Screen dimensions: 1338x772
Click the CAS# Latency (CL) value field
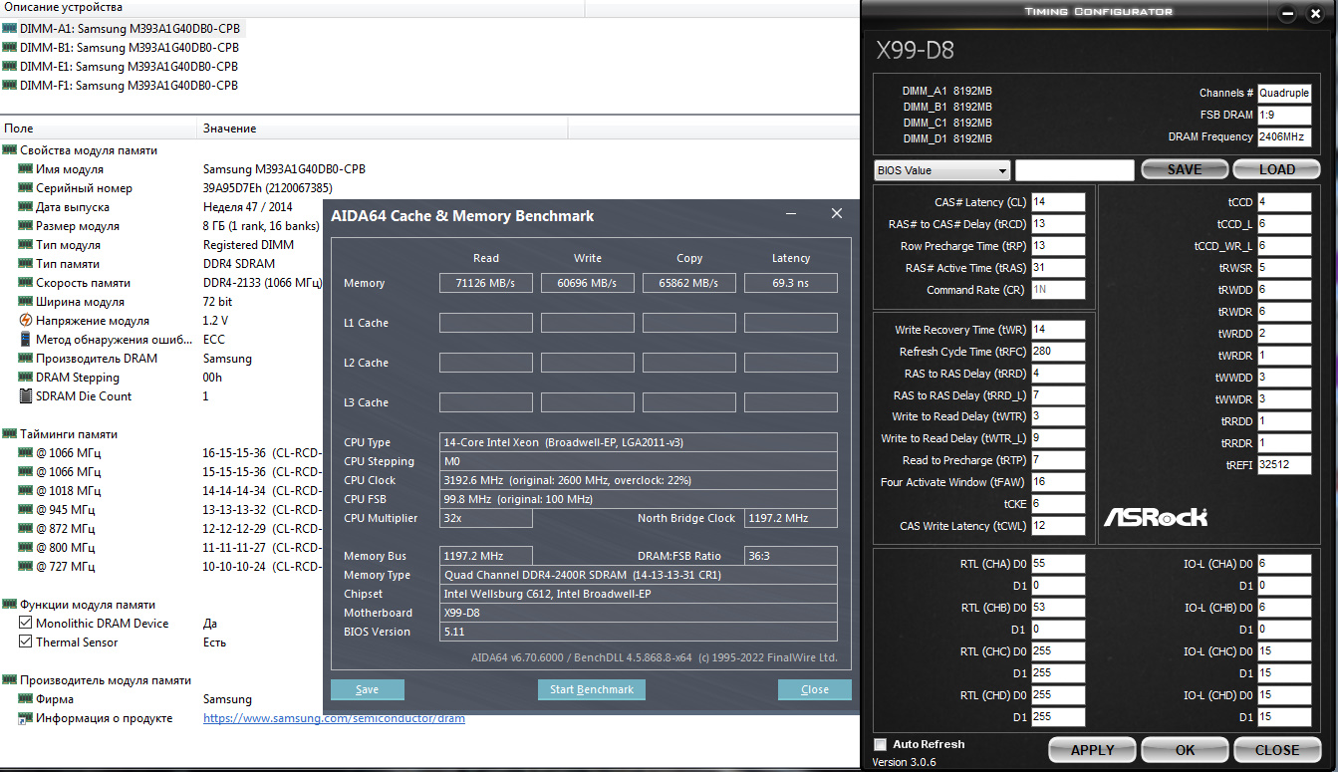coord(1058,202)
